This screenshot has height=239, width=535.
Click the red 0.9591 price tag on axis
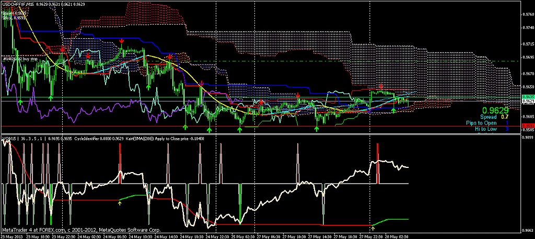tap(528, 126)
